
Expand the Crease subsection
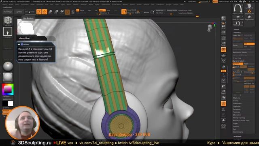pyautogui.click(x=236, y=101)
